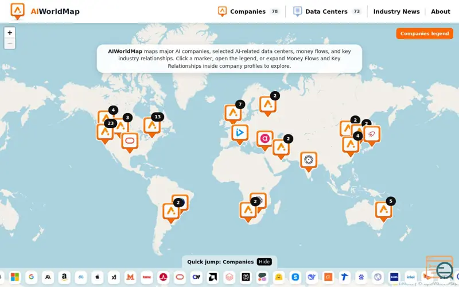Switch to the Data Centers view
This screenshot has height=287, width=459.
click(326, 11)
